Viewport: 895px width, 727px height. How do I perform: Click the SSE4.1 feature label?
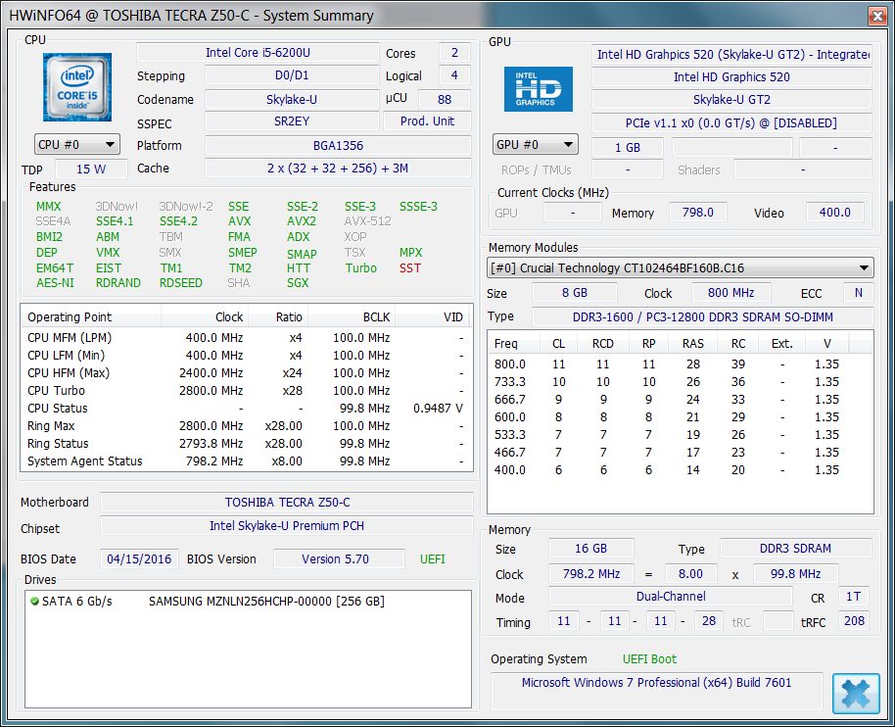click(x=115, y=221)
